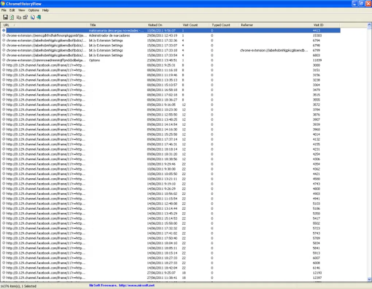This screenshot has height=289, width=372.
Task: Click row icon of the Options titled entry
Action: [4, 60]
